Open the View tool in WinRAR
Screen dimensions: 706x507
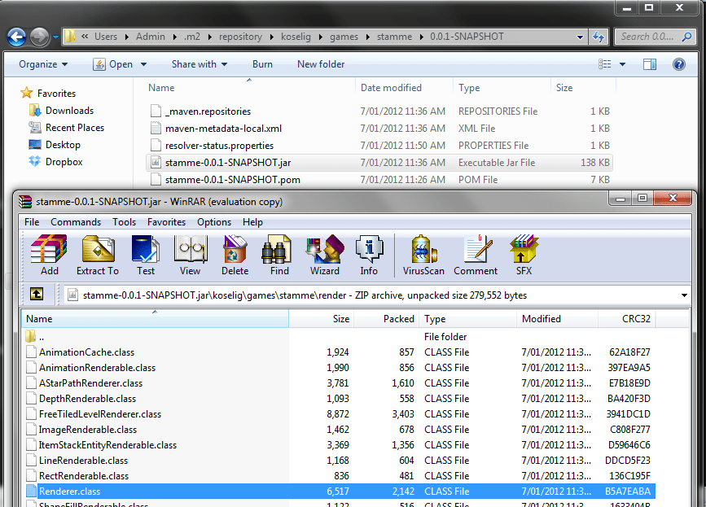(191, 255)
